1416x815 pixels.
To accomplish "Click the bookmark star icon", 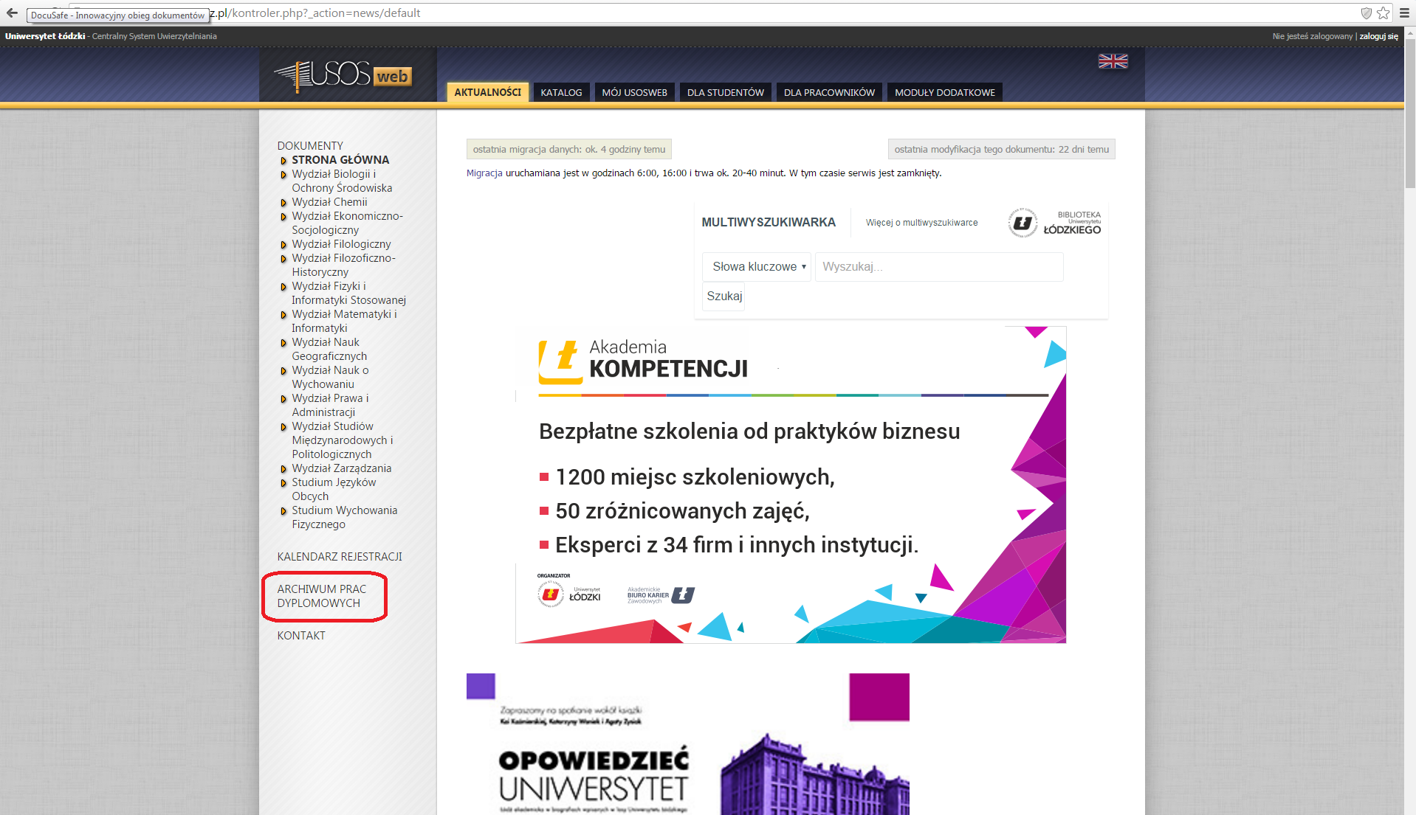I will pos(1383,13).
